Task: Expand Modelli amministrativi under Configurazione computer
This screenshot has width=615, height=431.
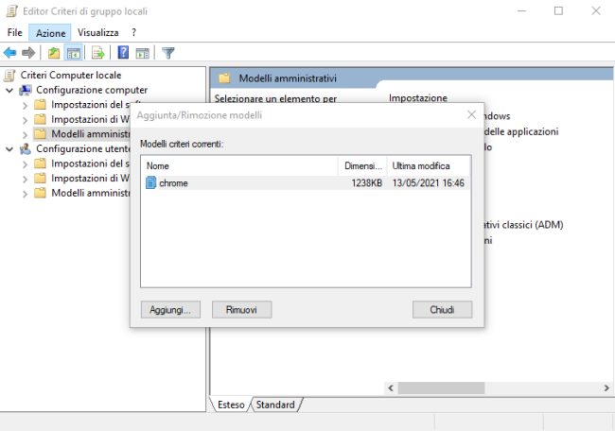Action: (25, 134)
